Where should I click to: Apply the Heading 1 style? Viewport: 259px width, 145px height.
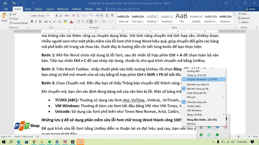152,18
